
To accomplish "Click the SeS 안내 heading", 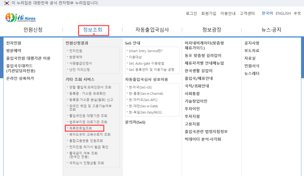I will click(133, 43).
